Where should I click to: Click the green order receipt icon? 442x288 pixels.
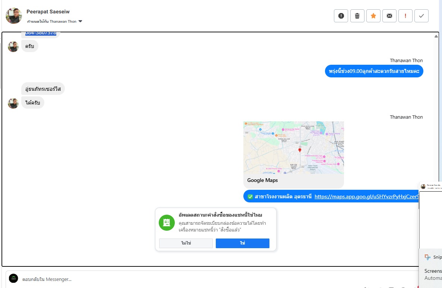pos(167,223)
